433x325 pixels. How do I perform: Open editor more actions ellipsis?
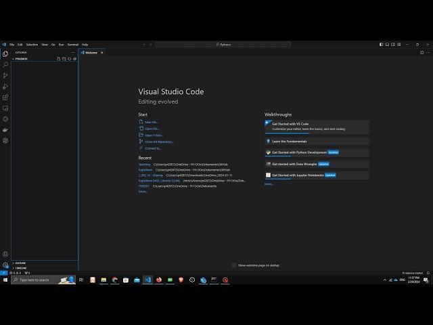click(x=428, y=53)
